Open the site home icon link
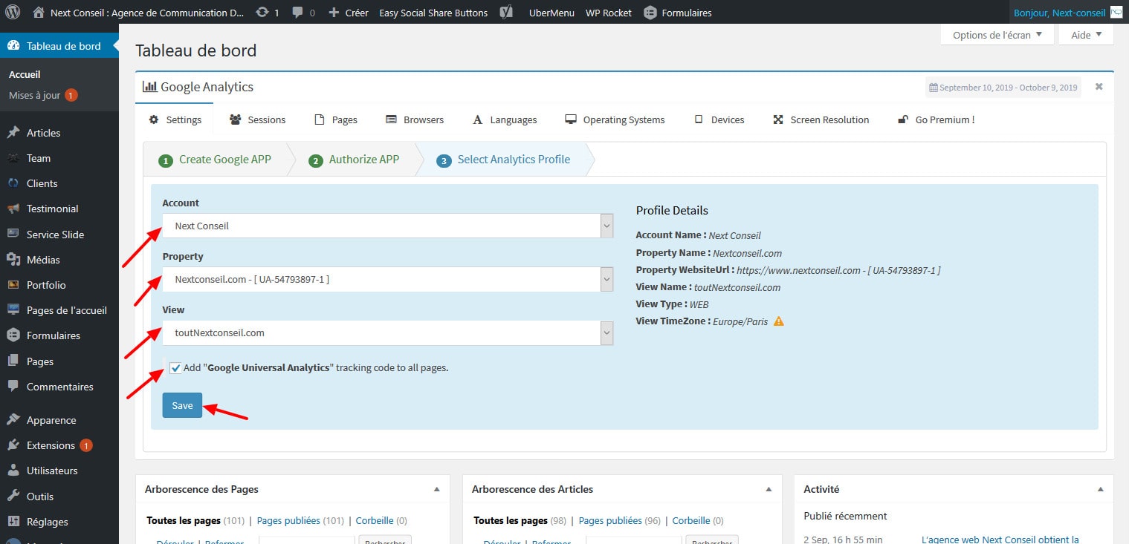Screen dimensions: 1129x544 pyautogui.click(x=39, y=12)
